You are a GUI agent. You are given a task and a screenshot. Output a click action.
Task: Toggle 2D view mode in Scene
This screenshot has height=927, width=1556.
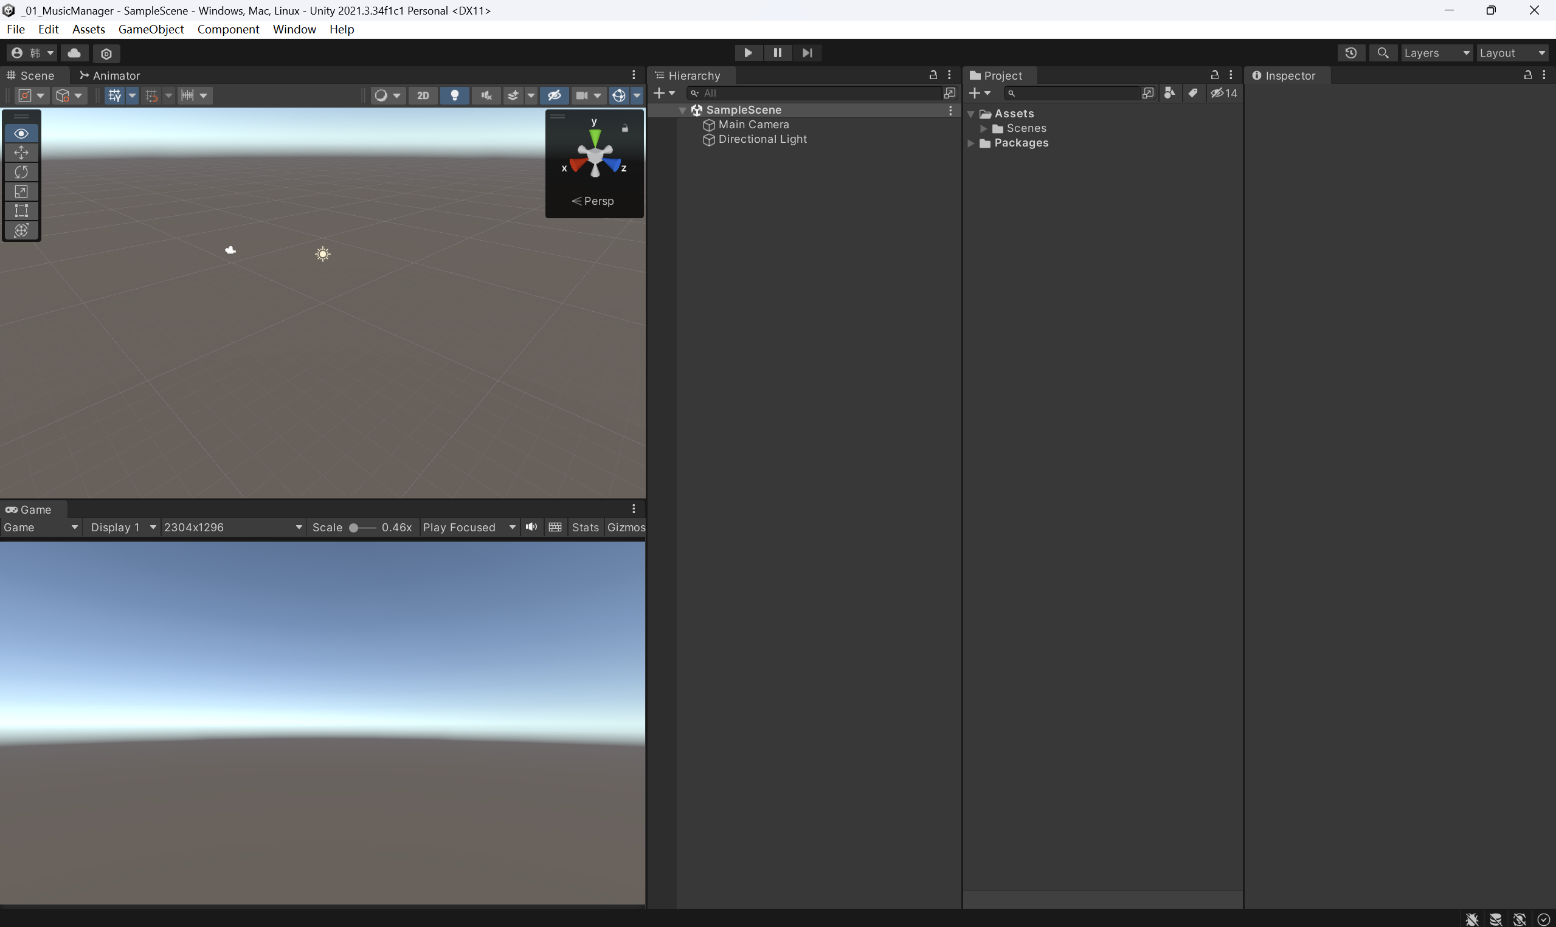click(x=423, y=95)
